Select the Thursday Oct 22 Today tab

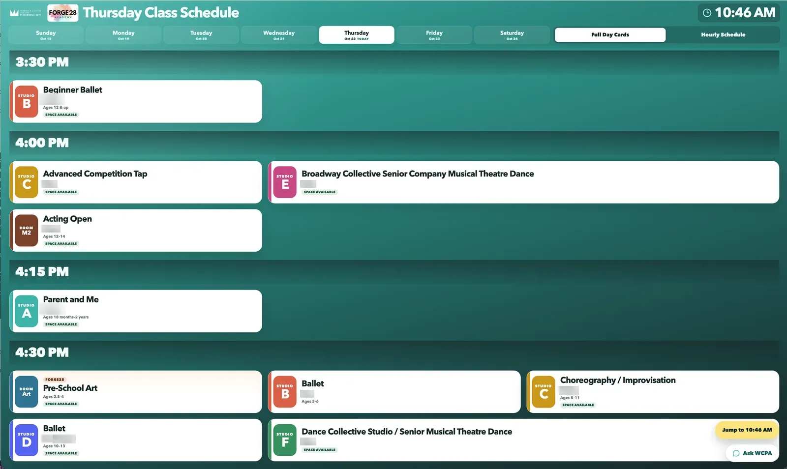pos(357,35)
